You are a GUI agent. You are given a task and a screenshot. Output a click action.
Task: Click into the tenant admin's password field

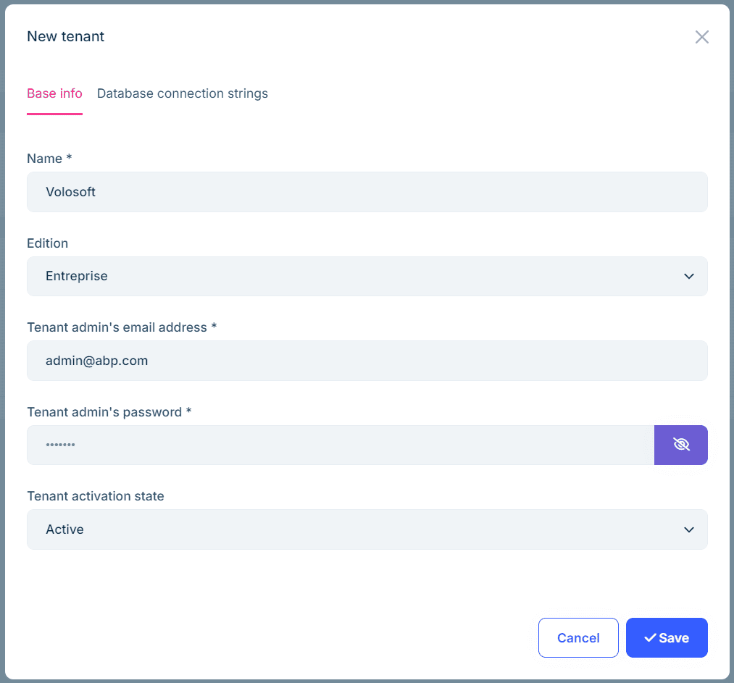coord(341,445)
